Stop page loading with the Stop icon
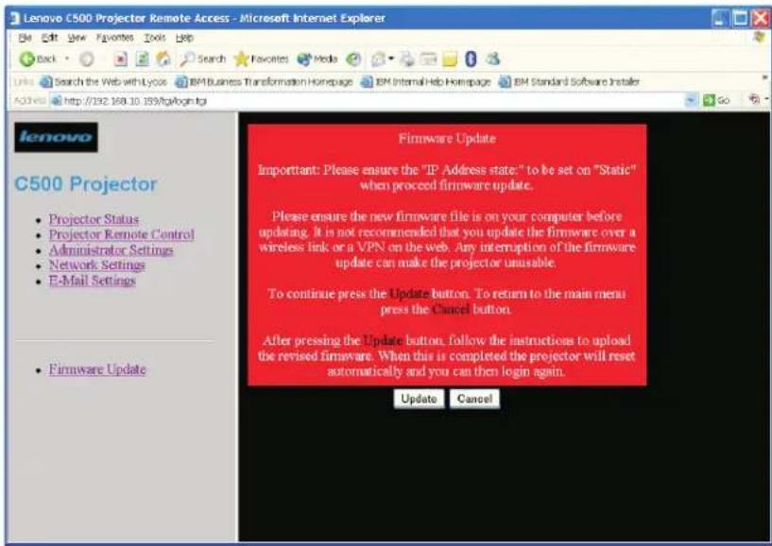Screen dimensions: 772x546 click(121, 60)
